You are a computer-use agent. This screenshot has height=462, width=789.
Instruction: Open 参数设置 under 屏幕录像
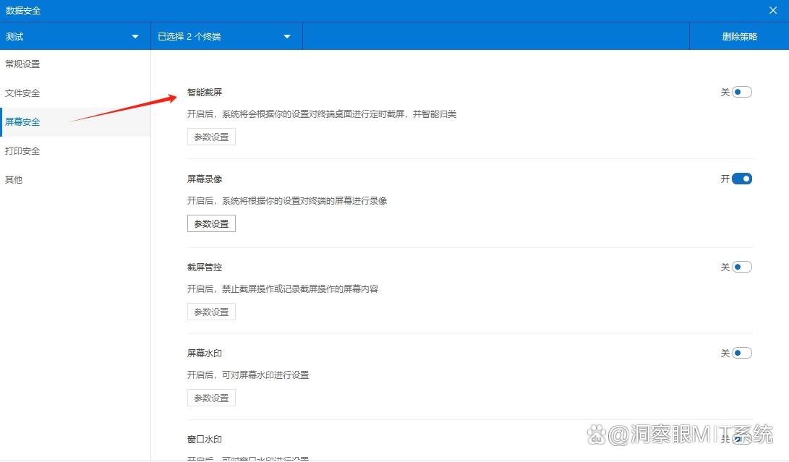[211, 223]
